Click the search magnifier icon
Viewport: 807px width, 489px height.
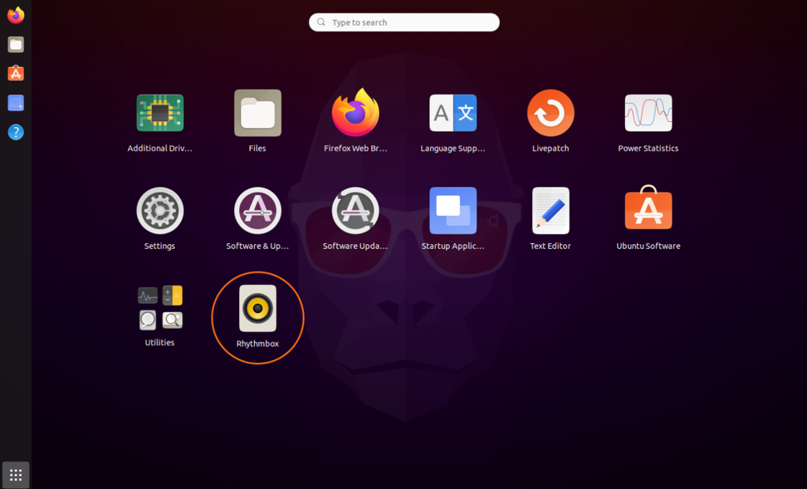[x=321, y=22]
